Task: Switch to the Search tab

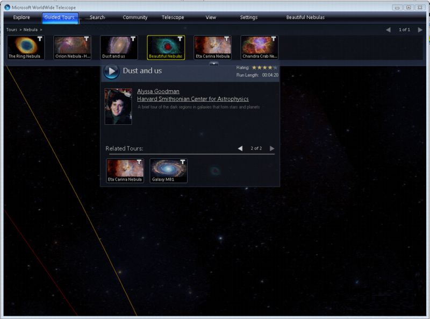Action: [x=97, y=17]
